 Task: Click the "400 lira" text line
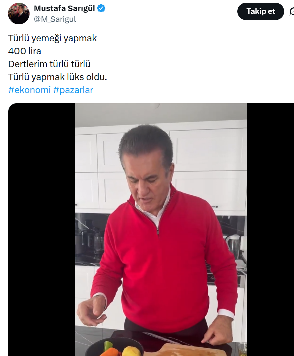pyautogui.click(x=25, y=51)
